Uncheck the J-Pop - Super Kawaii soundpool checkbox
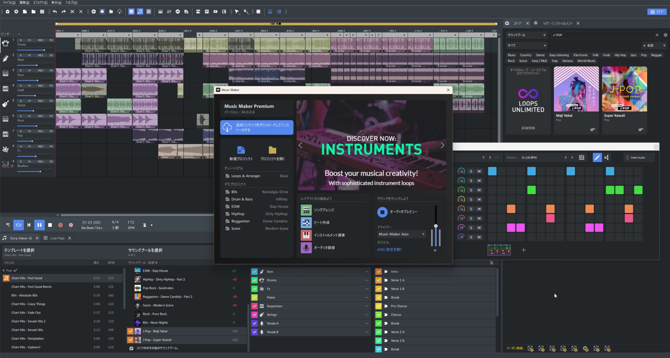670x358 pixels. pos(131,340)
